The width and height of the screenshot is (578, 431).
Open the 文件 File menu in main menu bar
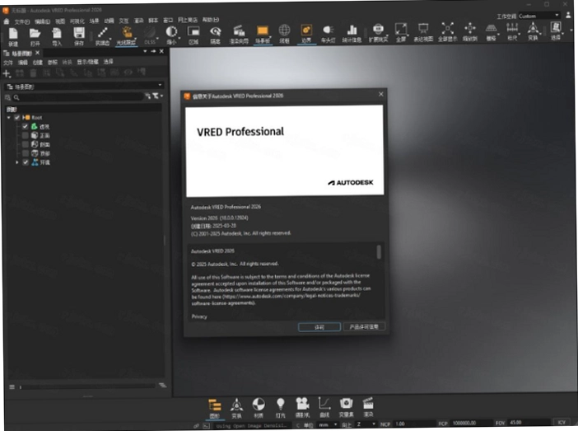click(x=21, y=21)
